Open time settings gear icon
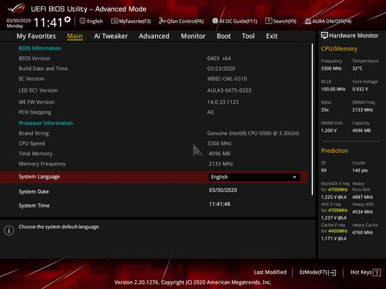 [x=68, y=19]
